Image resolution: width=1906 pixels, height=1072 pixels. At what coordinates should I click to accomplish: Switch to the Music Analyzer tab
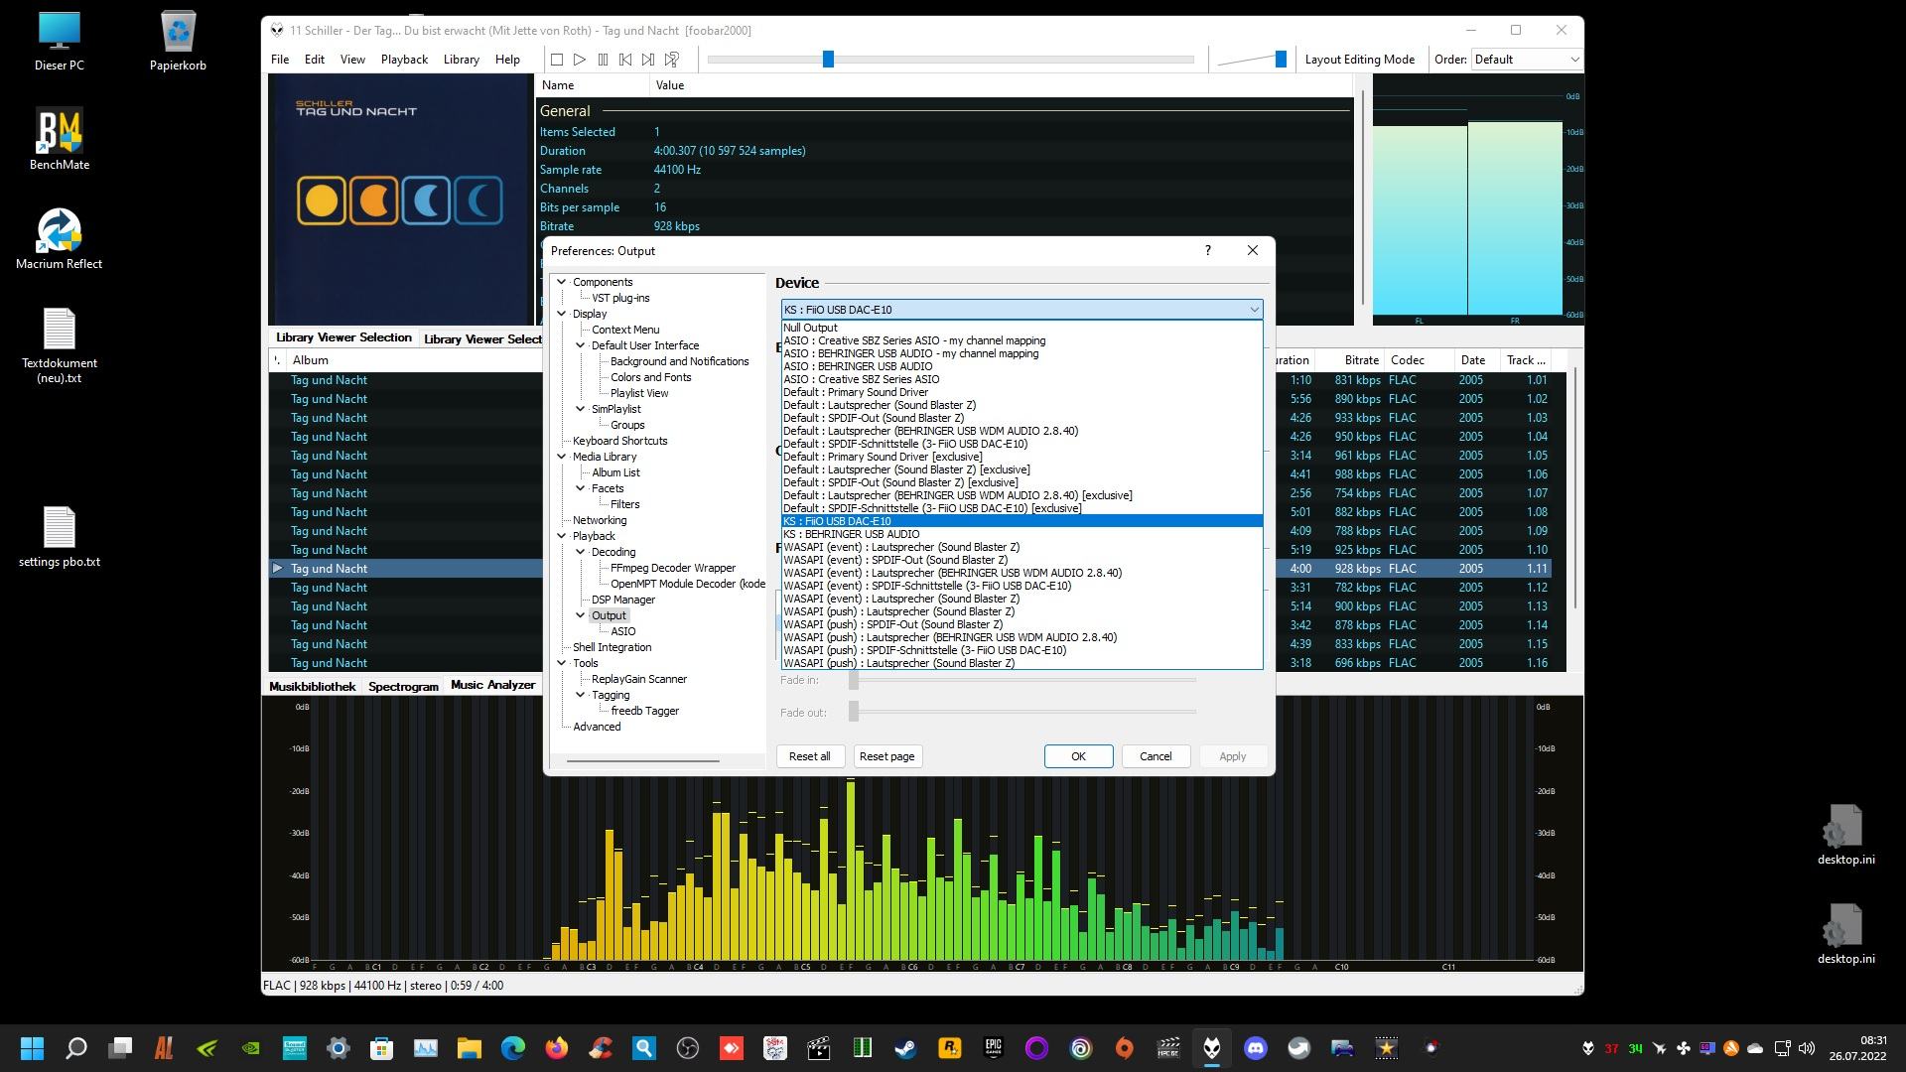click(x=492, y=685)
